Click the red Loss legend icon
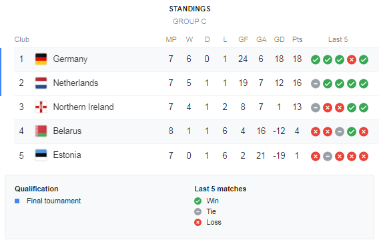 pyautogui.click(x=198, y=223)
